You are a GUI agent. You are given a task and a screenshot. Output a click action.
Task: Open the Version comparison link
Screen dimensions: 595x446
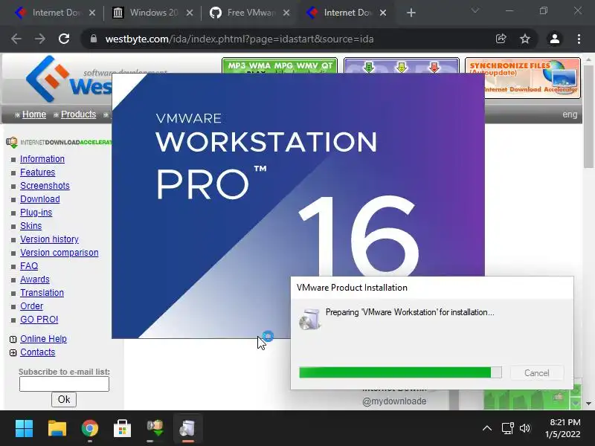[x=59, y=253]
